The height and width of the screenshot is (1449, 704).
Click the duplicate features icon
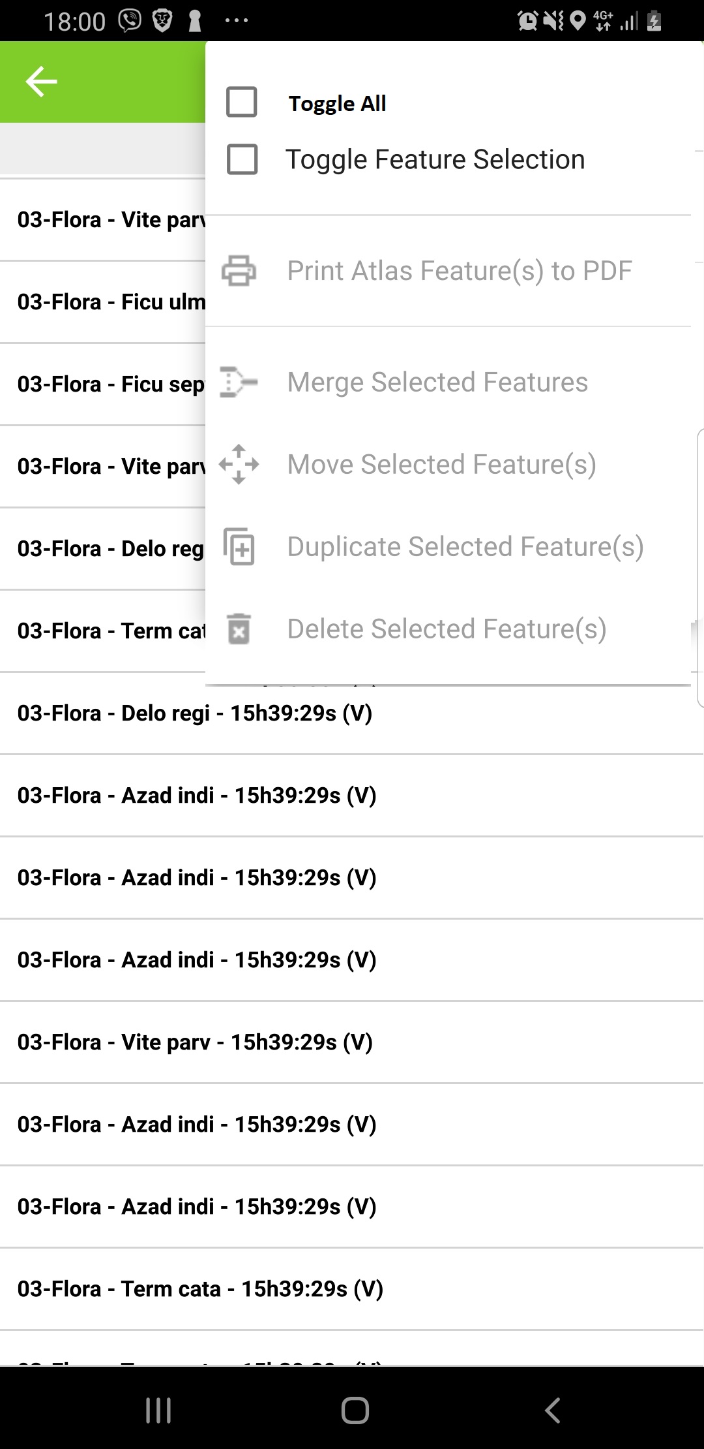pos(239,546)
